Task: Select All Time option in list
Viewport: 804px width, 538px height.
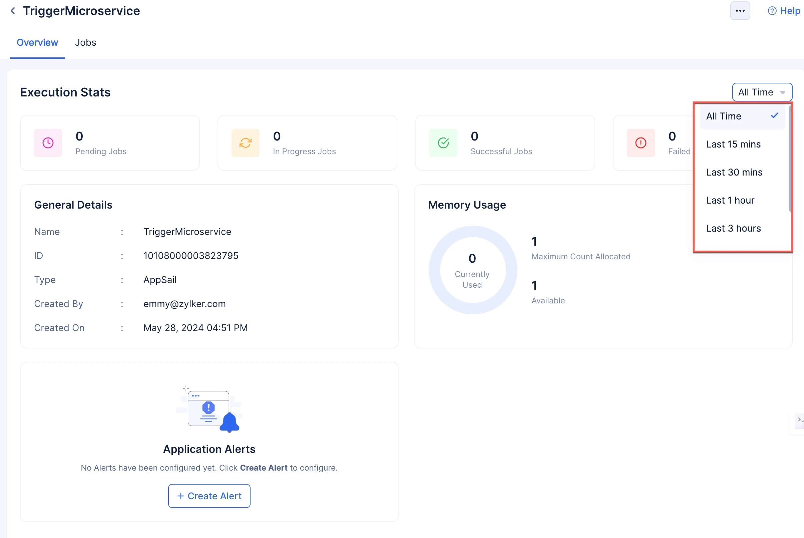Action: pos(742,116)
